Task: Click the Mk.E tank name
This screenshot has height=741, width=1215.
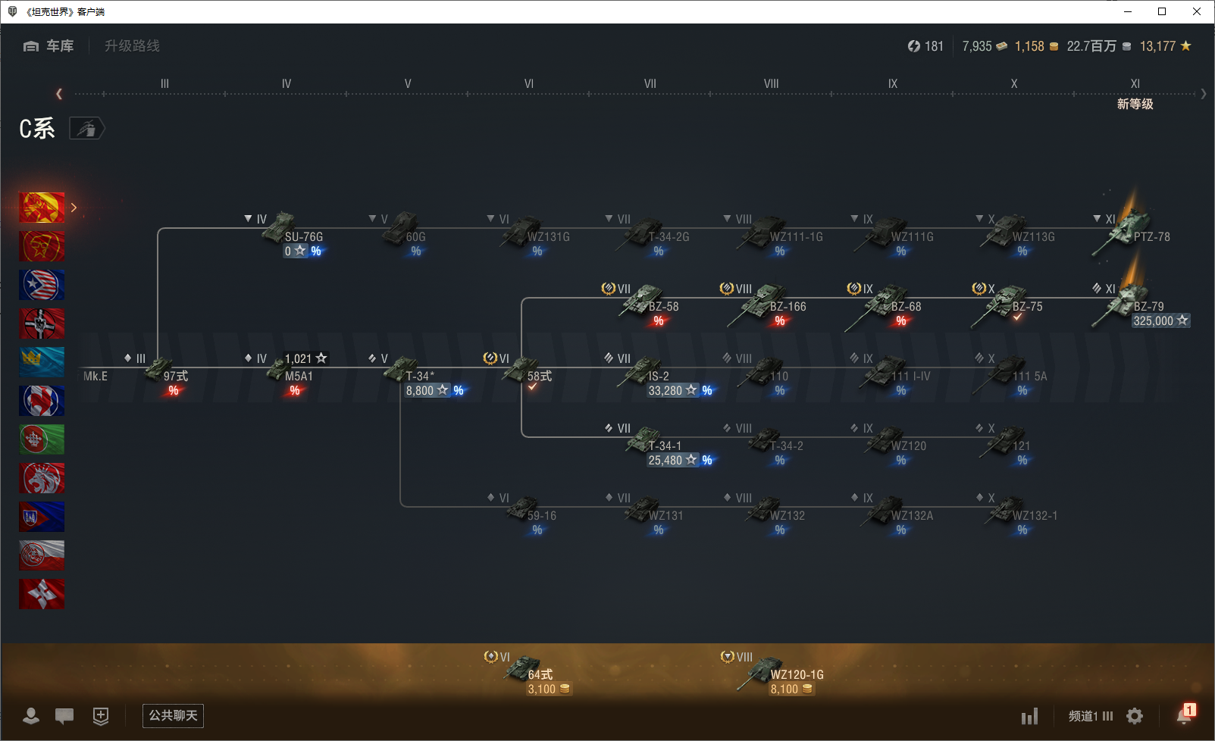Action: [x=96, y=376]
